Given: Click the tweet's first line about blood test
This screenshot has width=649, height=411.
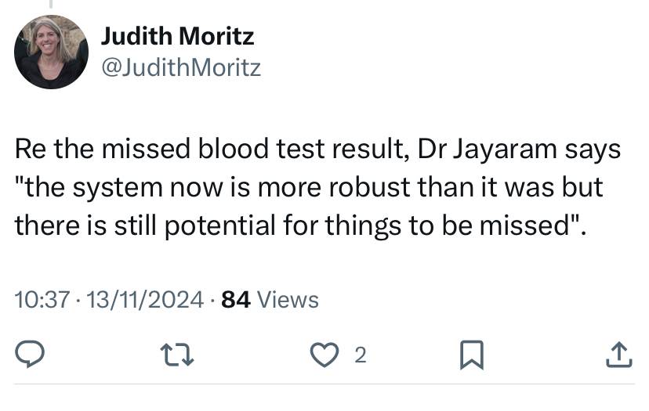Looking at the screenshot, I should pos(318,149).
